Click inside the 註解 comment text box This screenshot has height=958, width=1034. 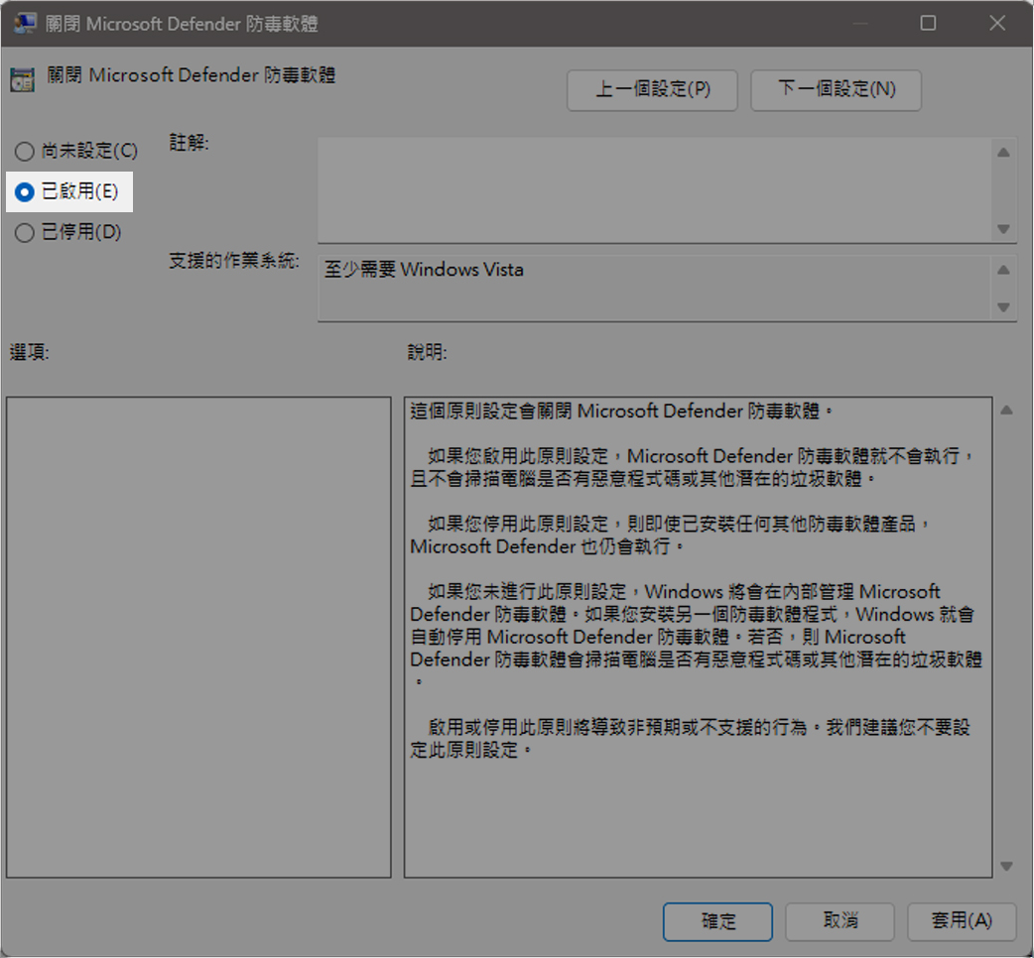[653, 188]
